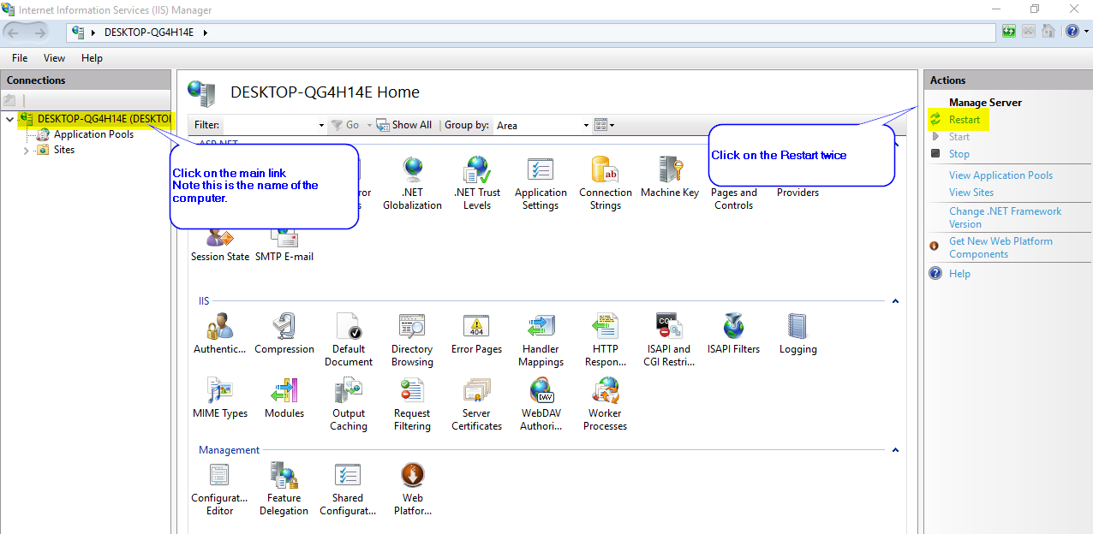Viewport: 1093px width, 534px height.
Task: Open WebDAV Authoring Rules feature
Action: pos(541,404)
